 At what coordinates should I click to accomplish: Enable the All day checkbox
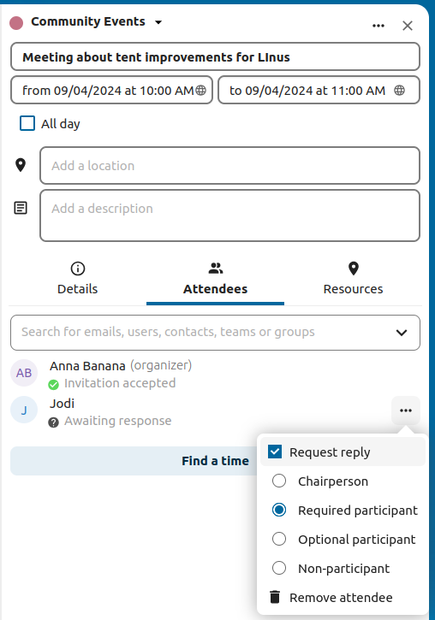point(27,123)
